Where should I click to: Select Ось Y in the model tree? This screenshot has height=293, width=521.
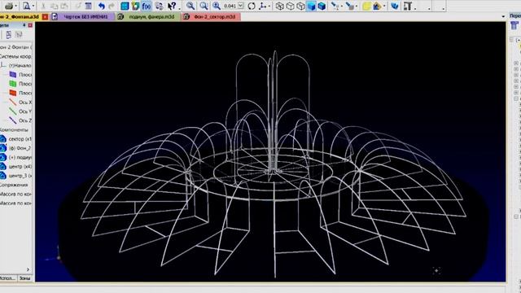coord(20,112)
